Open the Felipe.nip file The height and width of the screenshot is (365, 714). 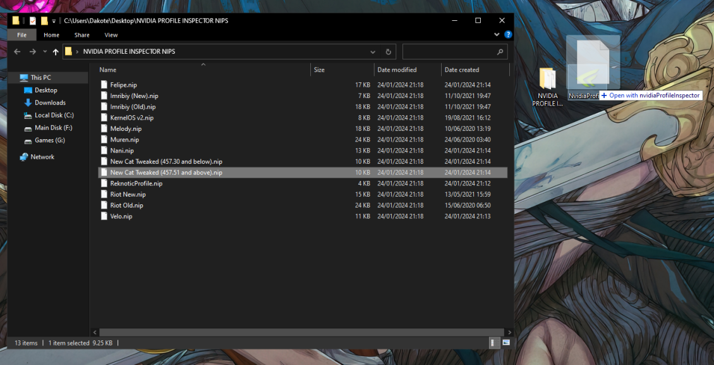(123, 85)
